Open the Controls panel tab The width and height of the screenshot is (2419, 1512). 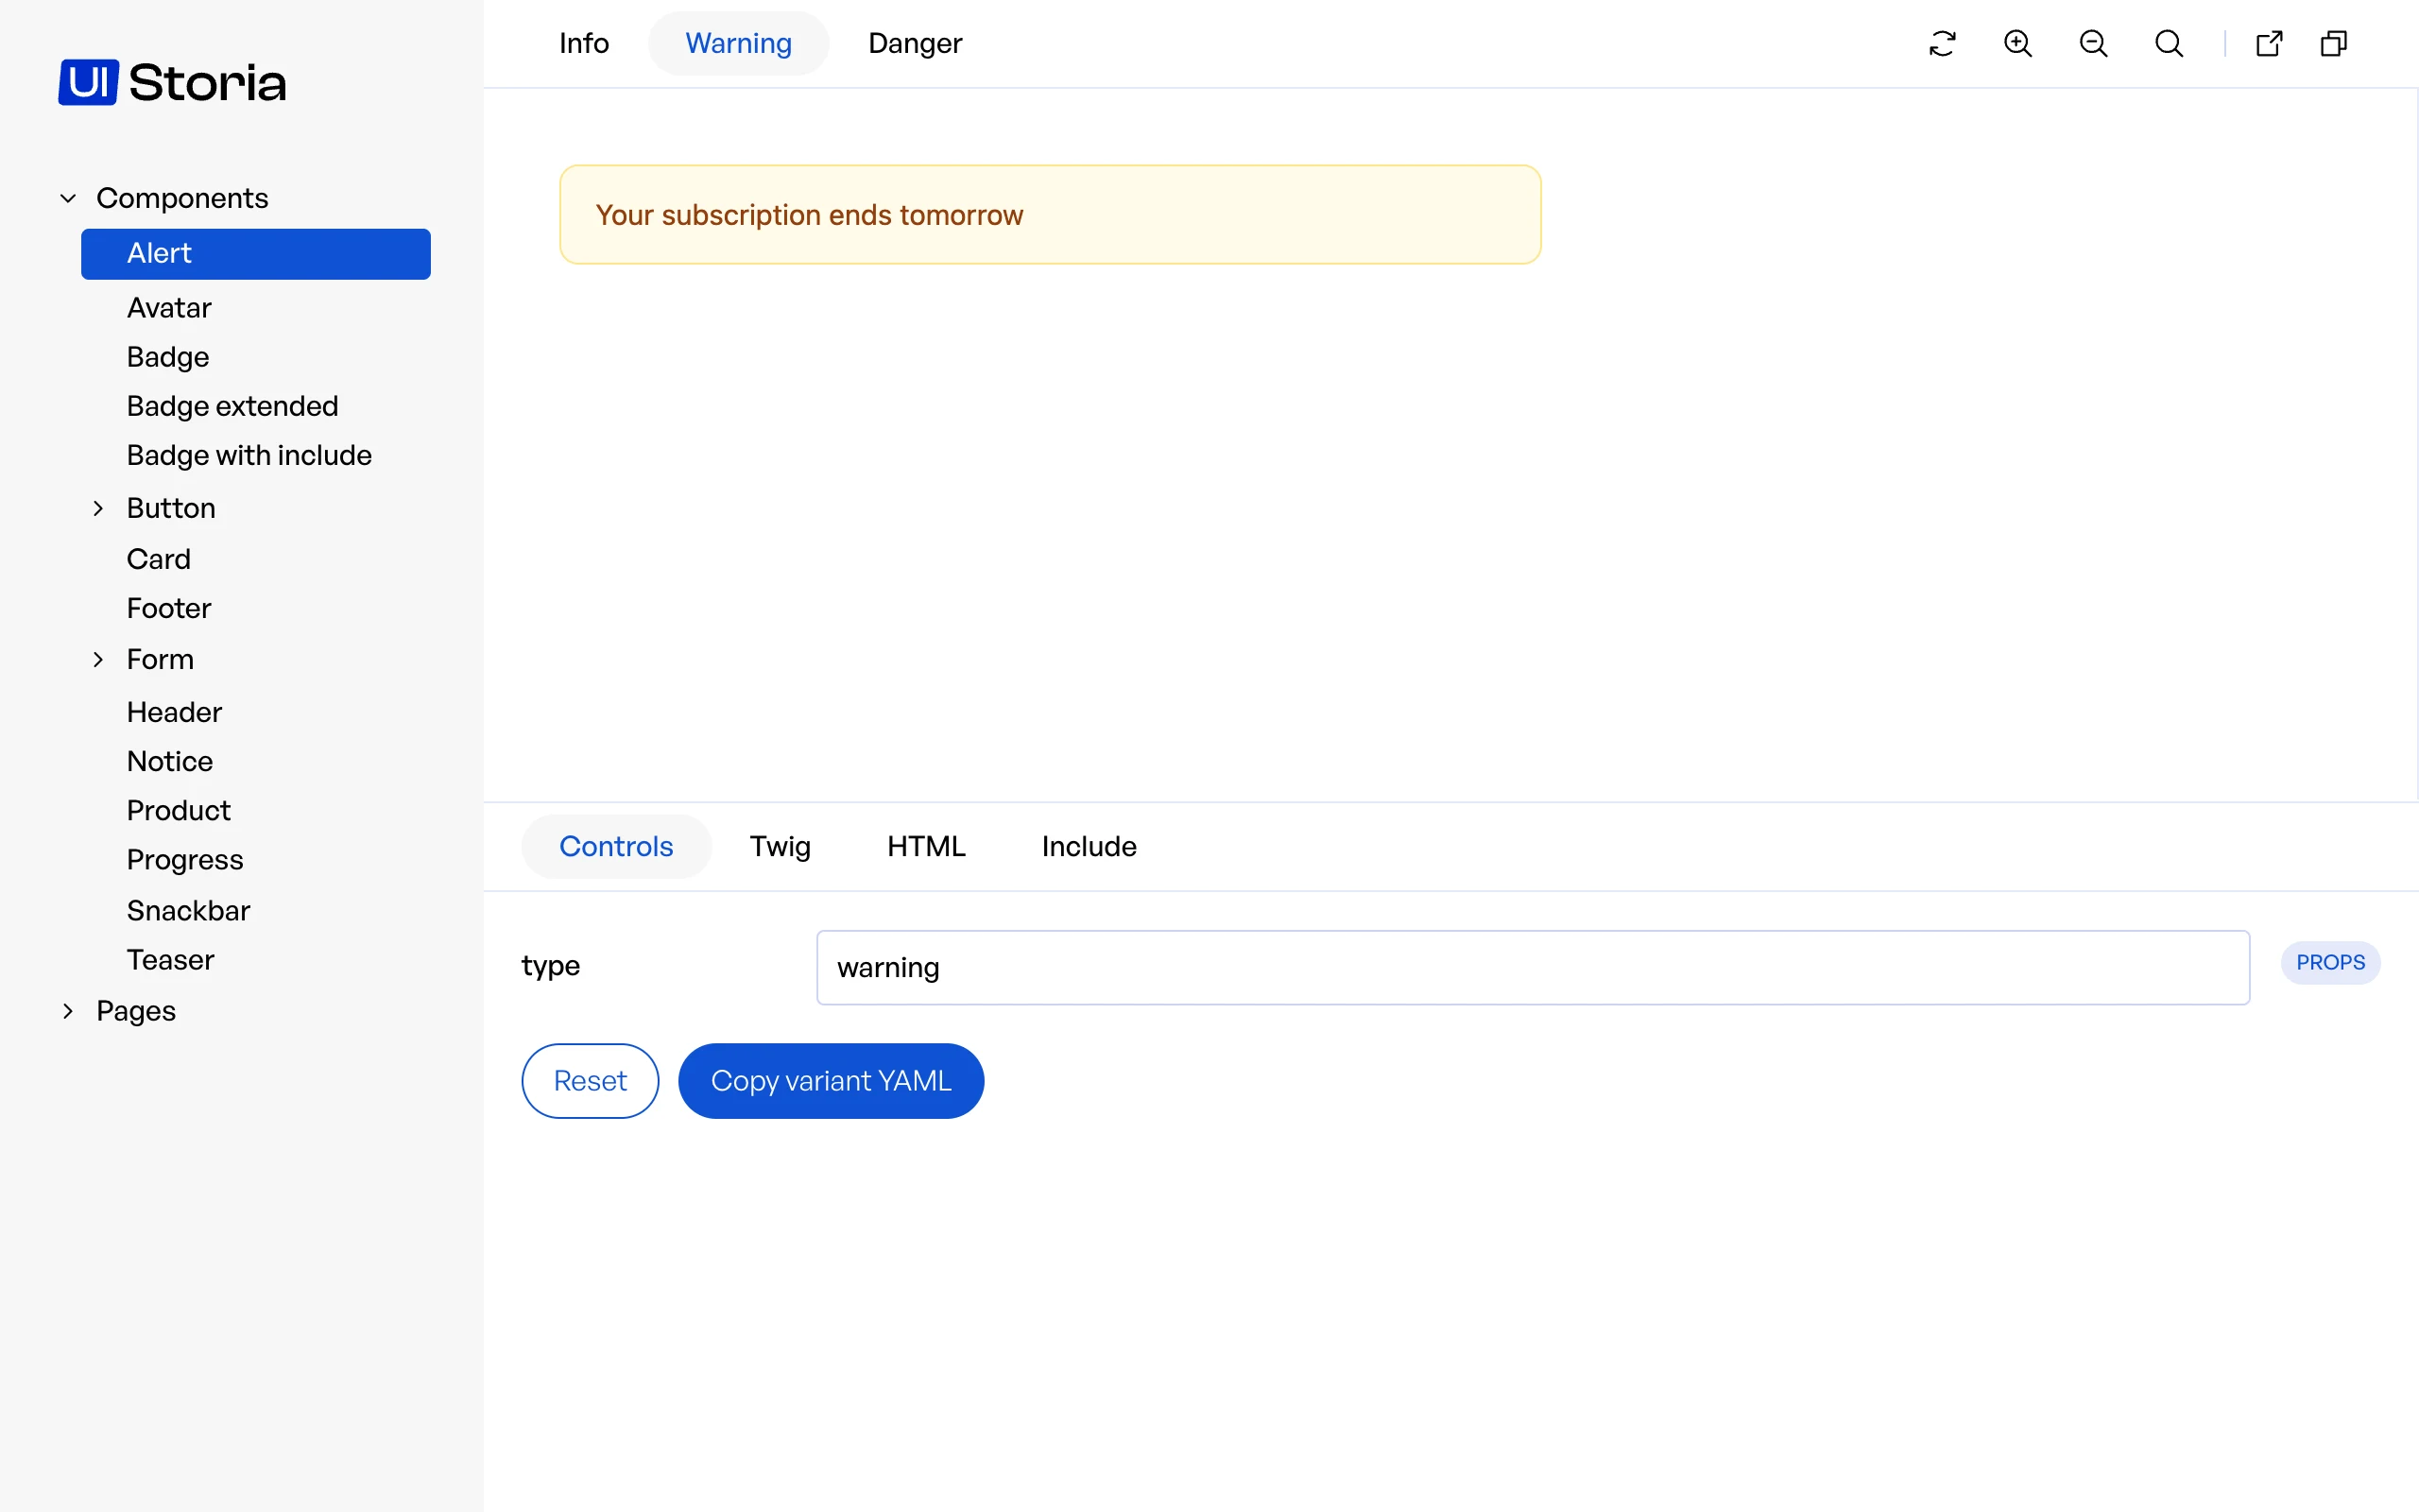tap(616, 846)
